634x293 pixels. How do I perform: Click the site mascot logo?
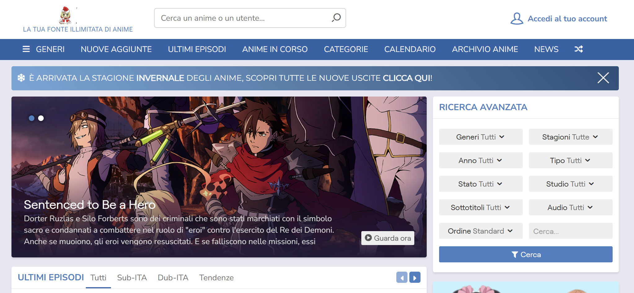[x=65, y=15]
